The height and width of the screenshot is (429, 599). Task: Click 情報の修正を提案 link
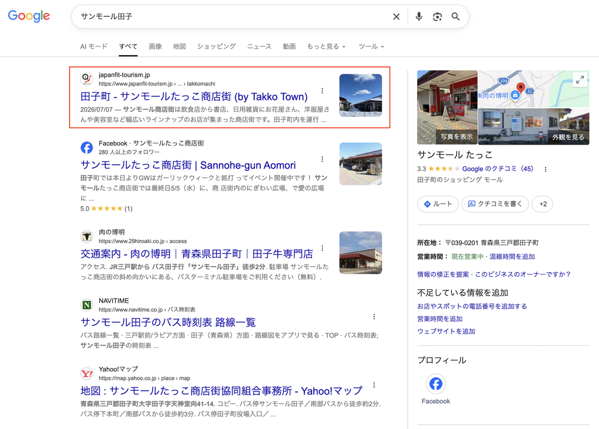coord(443,274)
